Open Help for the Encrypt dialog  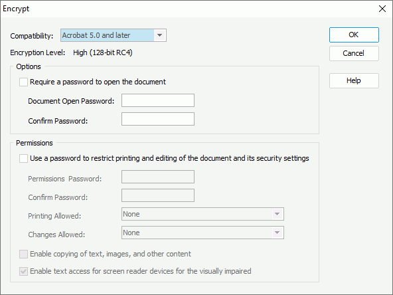pos(354,81)
